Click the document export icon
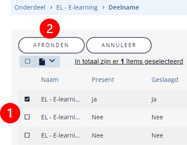 tap(42, 62)
